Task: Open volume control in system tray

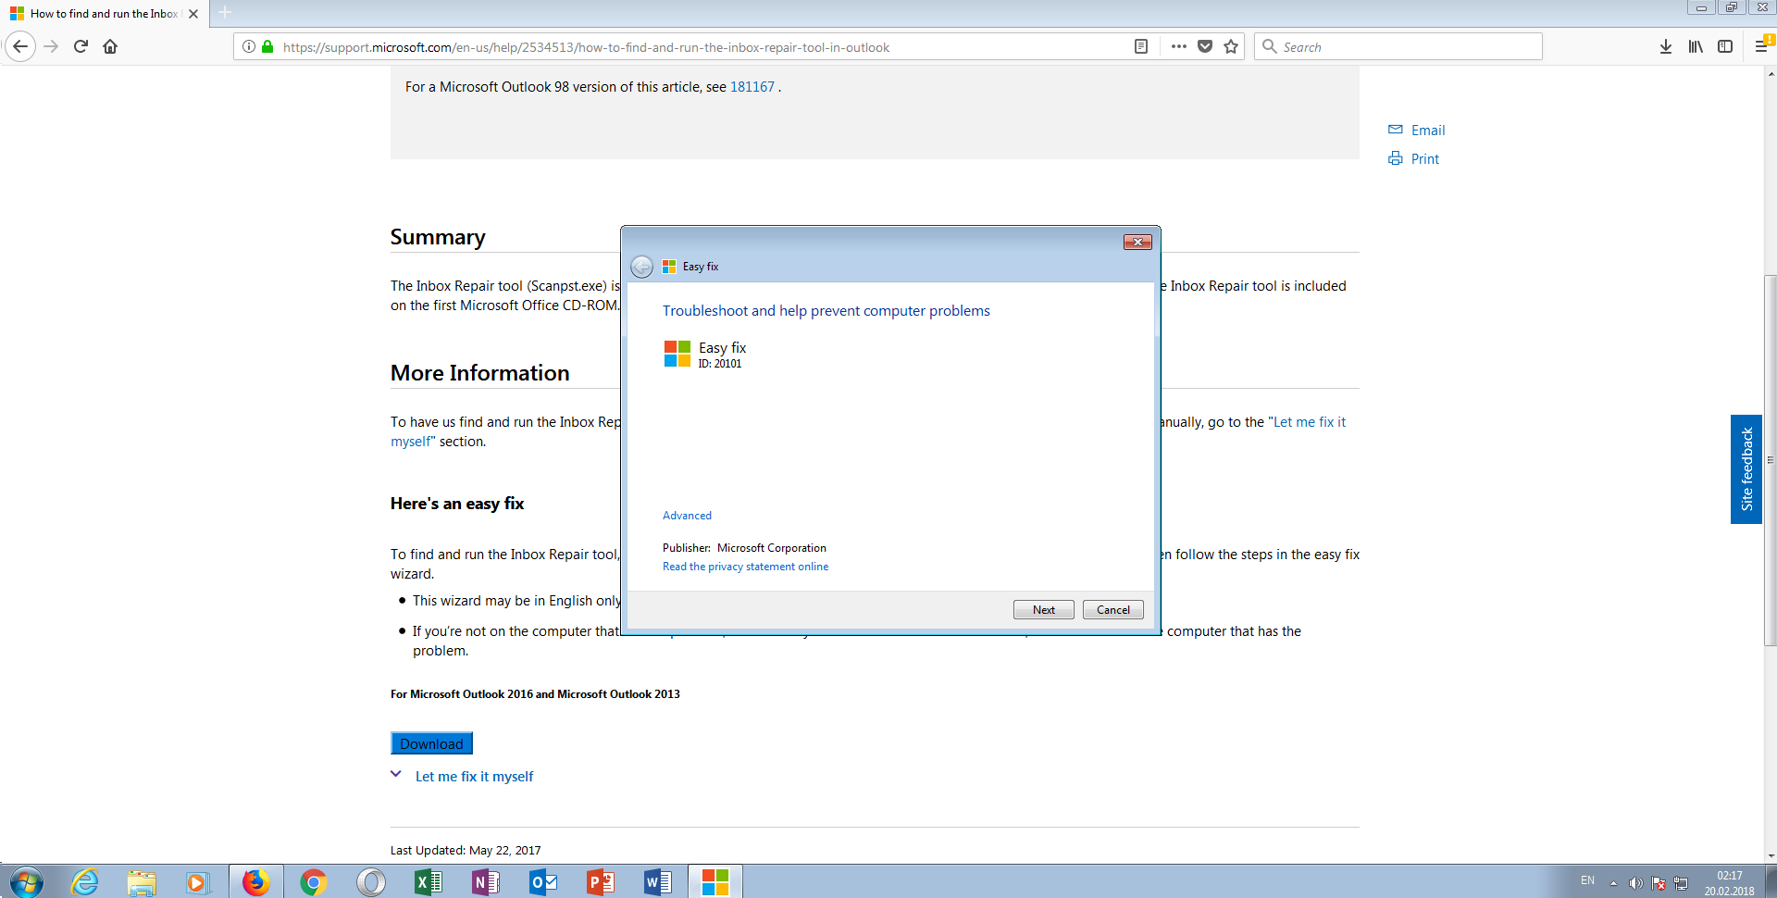Action: [x=1635, y=883]
